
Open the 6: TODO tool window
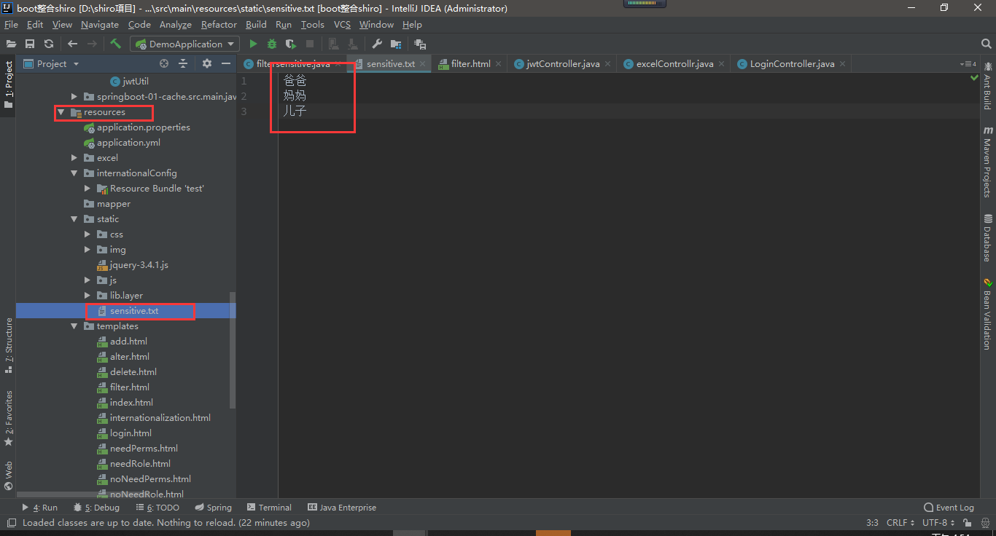157,508
